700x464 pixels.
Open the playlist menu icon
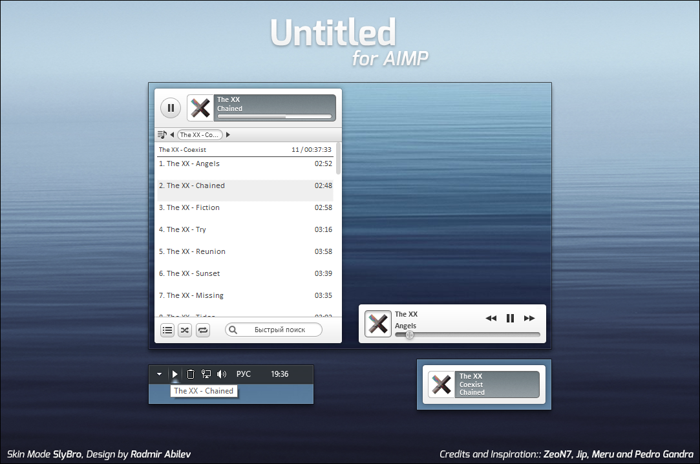(162, 134)
